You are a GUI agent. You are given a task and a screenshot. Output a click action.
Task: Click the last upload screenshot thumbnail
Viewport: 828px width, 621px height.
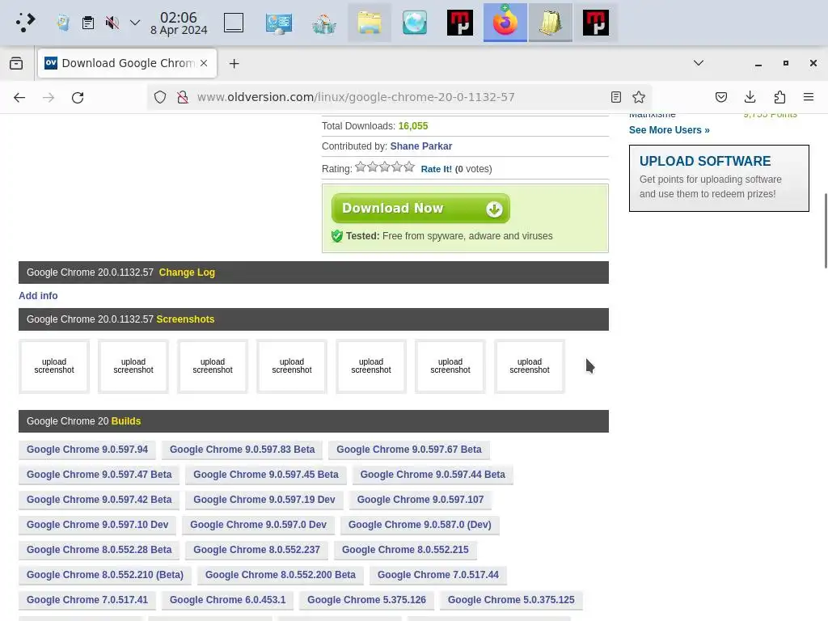(529, 366)
